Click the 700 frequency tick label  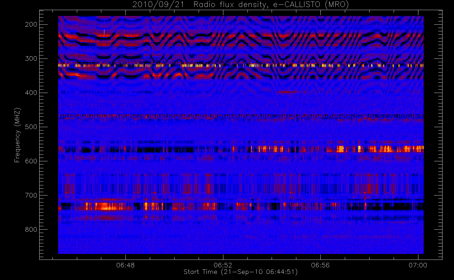pyautogui.click(x=31, y=195)
